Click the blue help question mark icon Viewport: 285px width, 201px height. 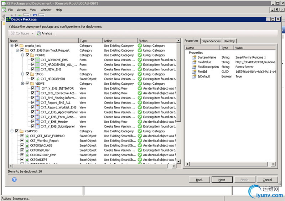pos(14,179)
